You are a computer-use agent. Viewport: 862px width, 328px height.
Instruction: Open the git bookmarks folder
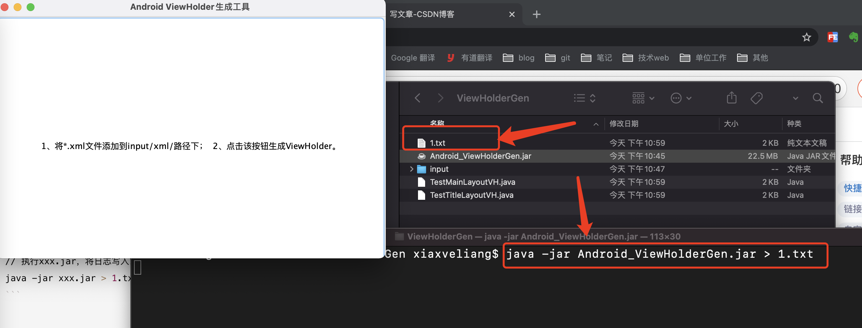point(558,58)
